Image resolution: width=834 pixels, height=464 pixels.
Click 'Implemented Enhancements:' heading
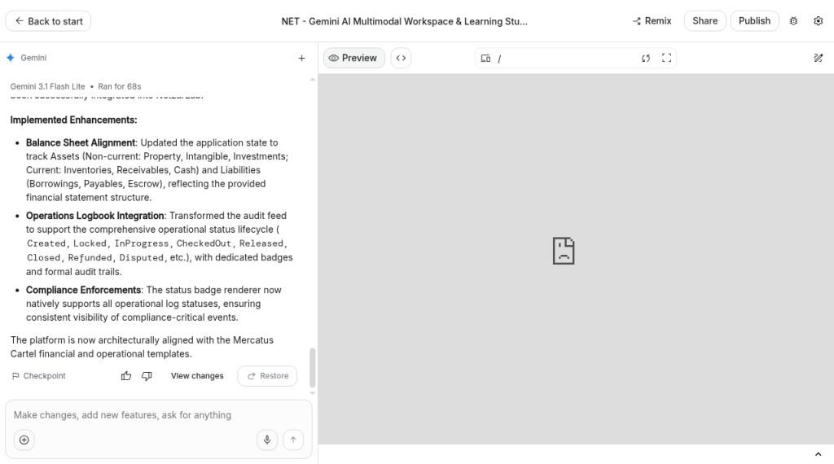(x=73, y=120)
